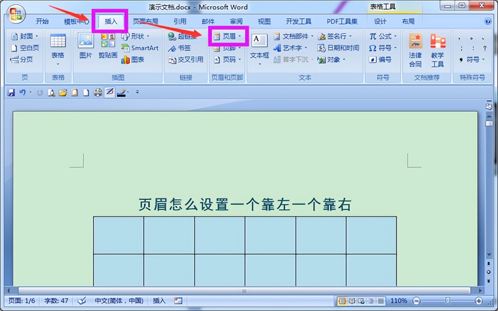Open Signature Line (签名行) menu
Screen dimensions: 498x311
[x=335, y=36]
